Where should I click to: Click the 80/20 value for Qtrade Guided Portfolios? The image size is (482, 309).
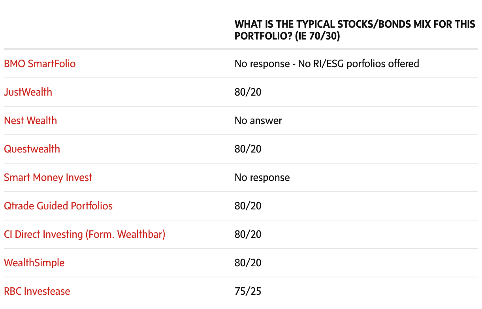click(248, 206)
